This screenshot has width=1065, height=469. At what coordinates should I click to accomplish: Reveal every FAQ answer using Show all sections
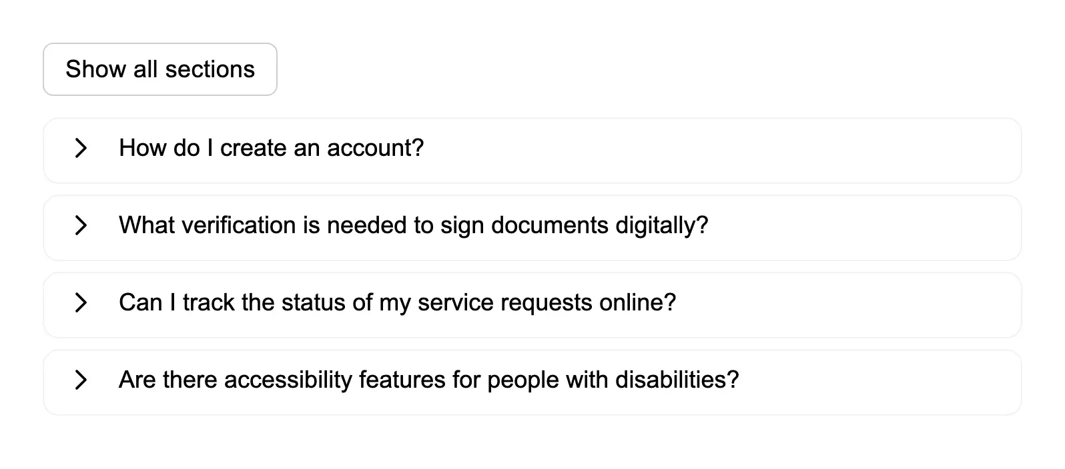click(160, 69)
